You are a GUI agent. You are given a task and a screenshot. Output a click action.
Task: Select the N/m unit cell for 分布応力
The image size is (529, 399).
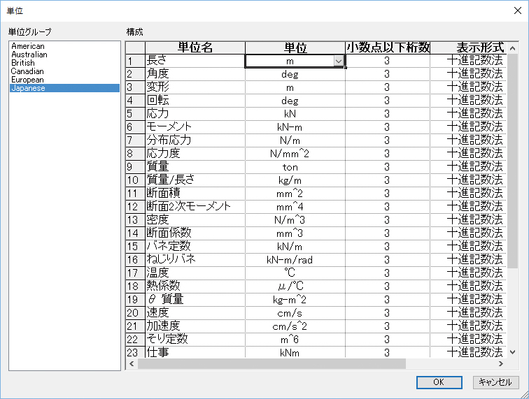coord(295,140)
